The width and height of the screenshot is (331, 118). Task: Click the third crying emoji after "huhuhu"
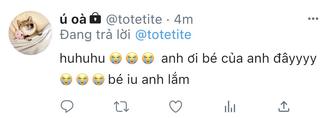[148, 59]
